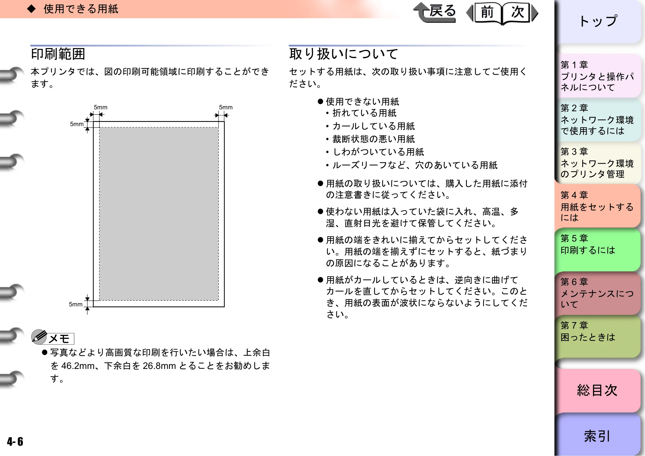Image resolution: width=645 pixels, height=456 pixels.
Task: Click the 使用できる用紙 header title
Action: (x=81, y=9)
